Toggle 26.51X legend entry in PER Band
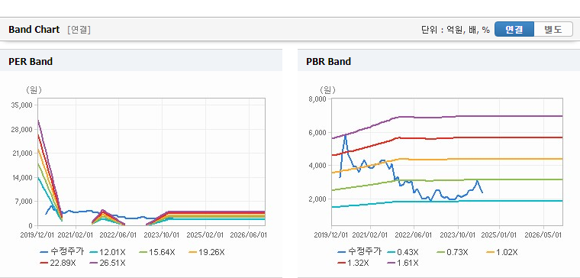580x278 pixels. pos(108,263)
